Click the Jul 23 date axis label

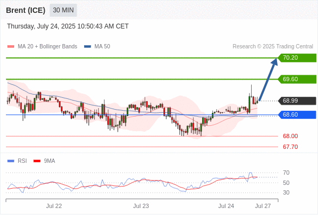[141, 206]
